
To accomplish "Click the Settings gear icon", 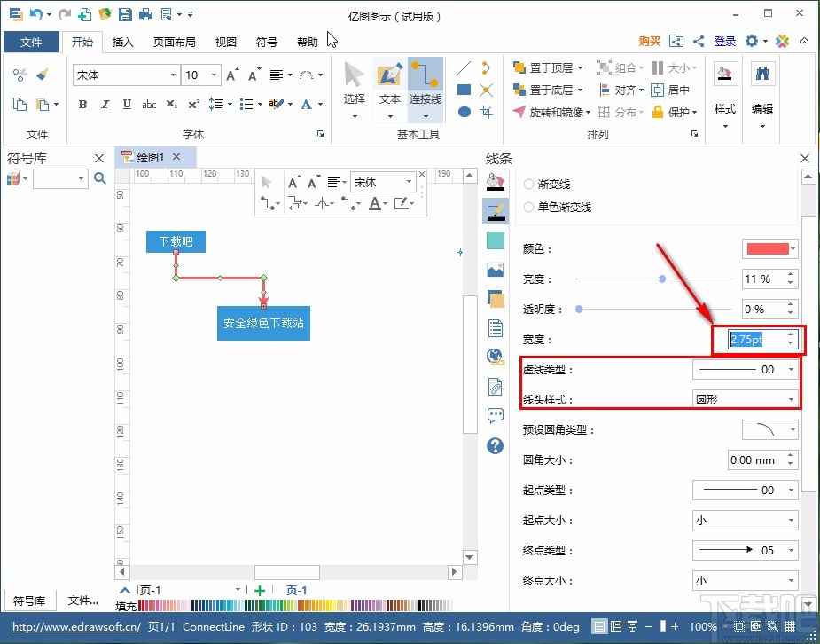I will click(x=752, y=41).
